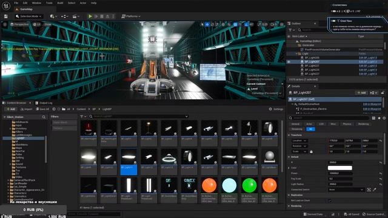
Task: Click the Advance frame button beside Play
Action: [x=96, y=16]
